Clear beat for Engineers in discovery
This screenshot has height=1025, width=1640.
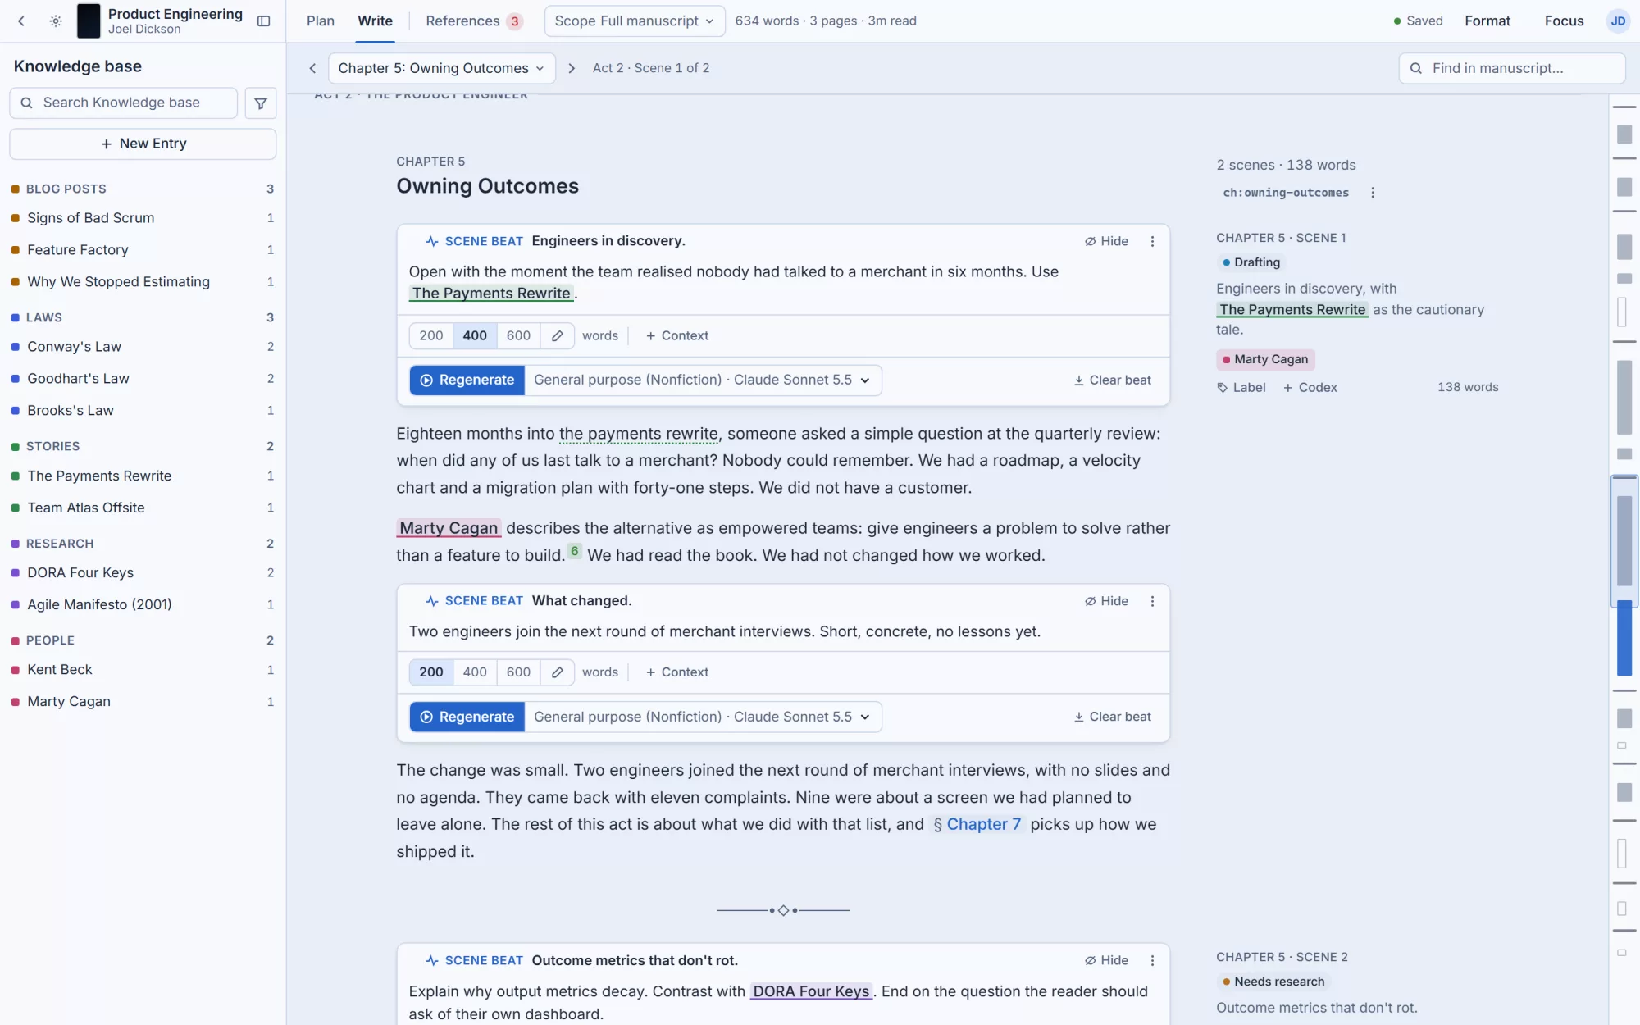(1112, 380)
